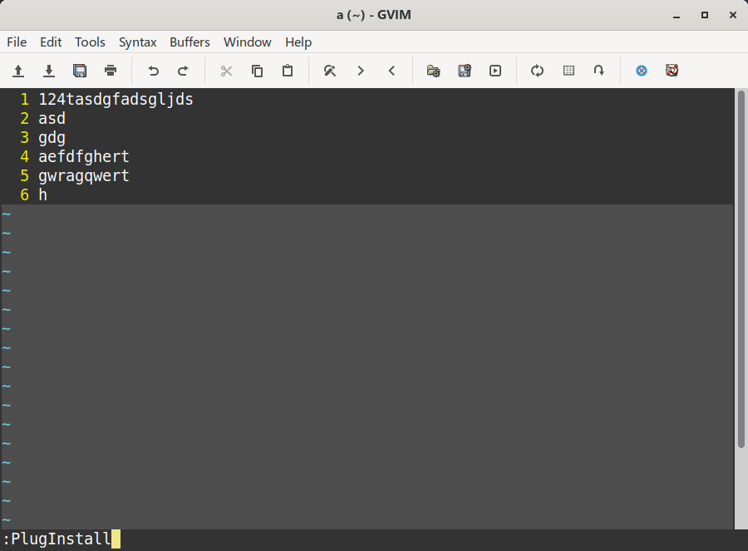Click line number 1 in gutter

coord(24,99)
